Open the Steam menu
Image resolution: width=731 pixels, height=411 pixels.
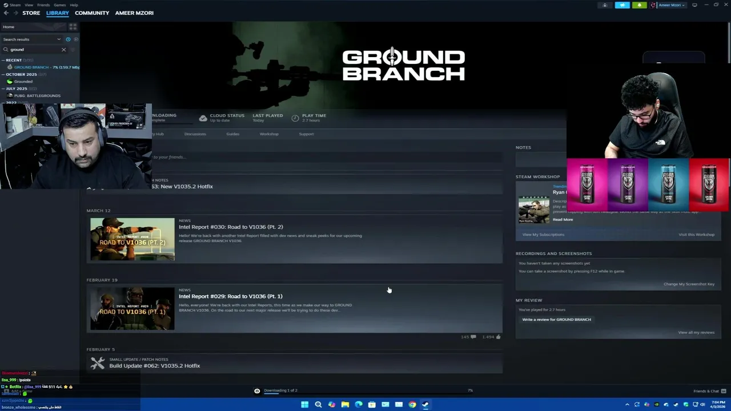click(12, 5)
